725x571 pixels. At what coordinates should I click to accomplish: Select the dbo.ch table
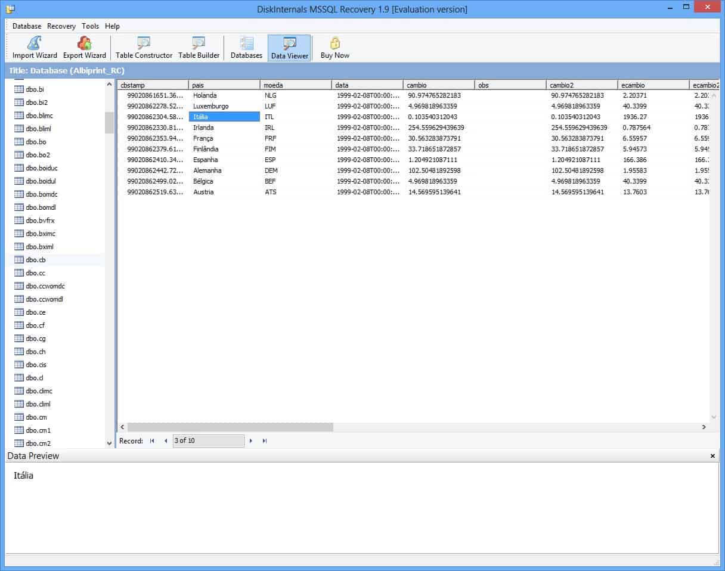(x=36, y=352)
